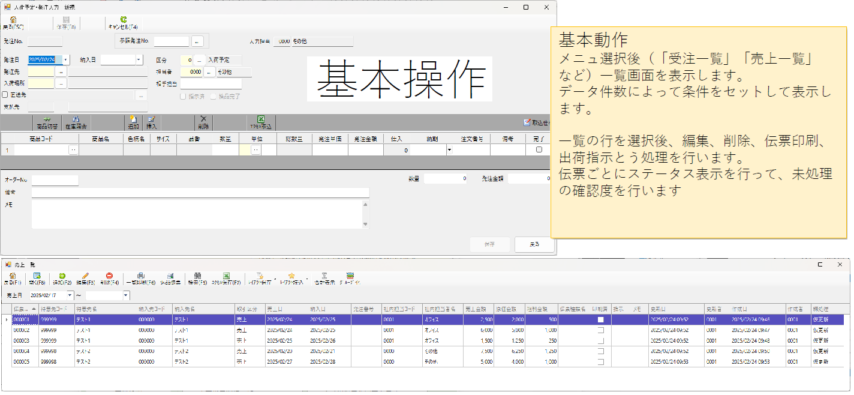Click the lookup button beside 発注先 field
Screen dimensions: 854x395
61,72
